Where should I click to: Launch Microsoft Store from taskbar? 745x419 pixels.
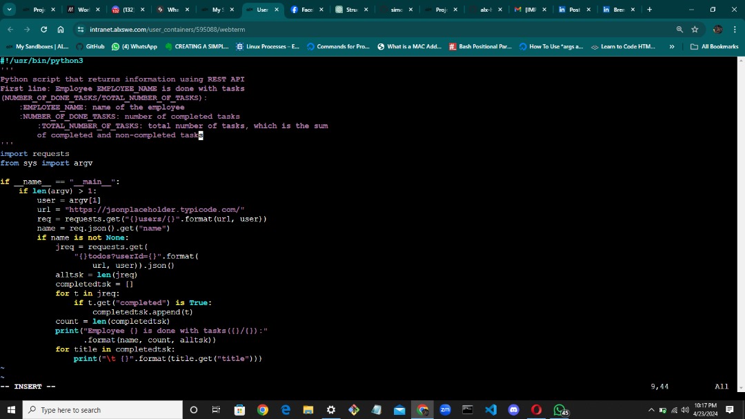point(239,409)
